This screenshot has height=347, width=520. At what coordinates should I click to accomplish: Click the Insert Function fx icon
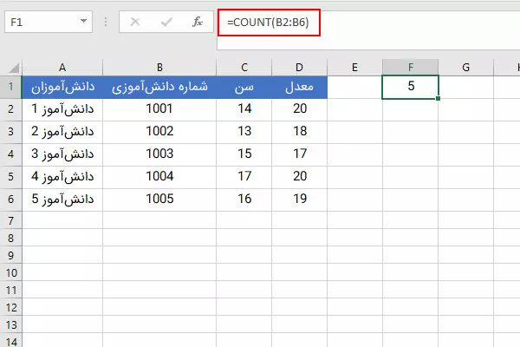coord(197,22)
